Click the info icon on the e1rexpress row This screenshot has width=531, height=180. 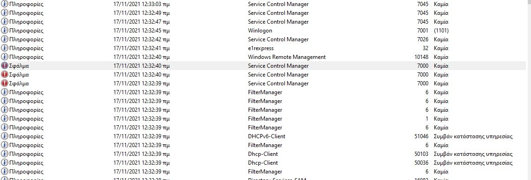point(5,48)
